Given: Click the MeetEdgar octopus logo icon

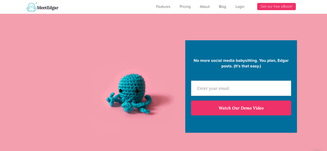Looking at the screenshot, I should 32,7.
